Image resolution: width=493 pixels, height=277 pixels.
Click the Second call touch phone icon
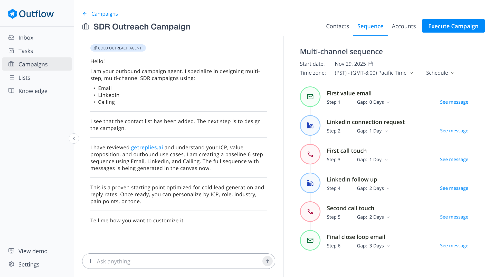[x=310, y=212]
